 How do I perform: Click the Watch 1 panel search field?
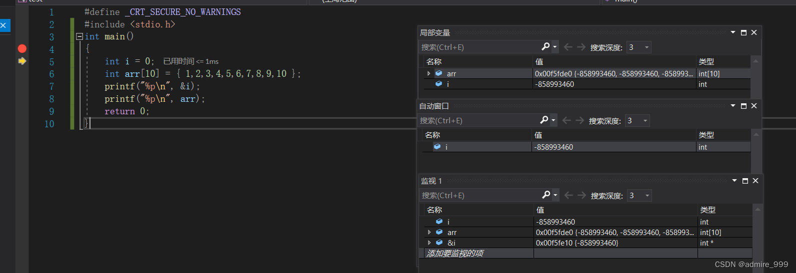pyautogui.click(x=479, y=196)
